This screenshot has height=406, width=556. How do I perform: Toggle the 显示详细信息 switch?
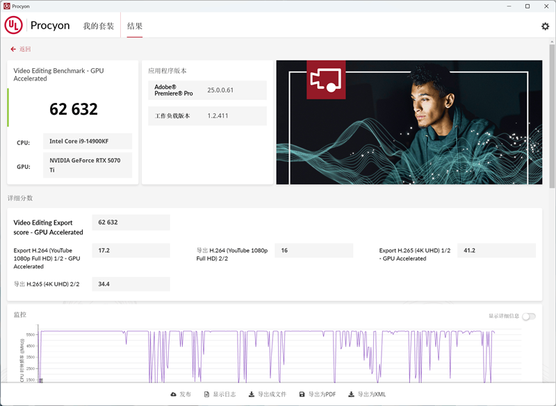[529, 316]
